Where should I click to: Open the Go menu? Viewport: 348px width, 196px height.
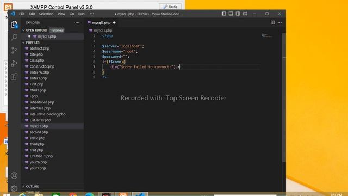tap(72, 14)
